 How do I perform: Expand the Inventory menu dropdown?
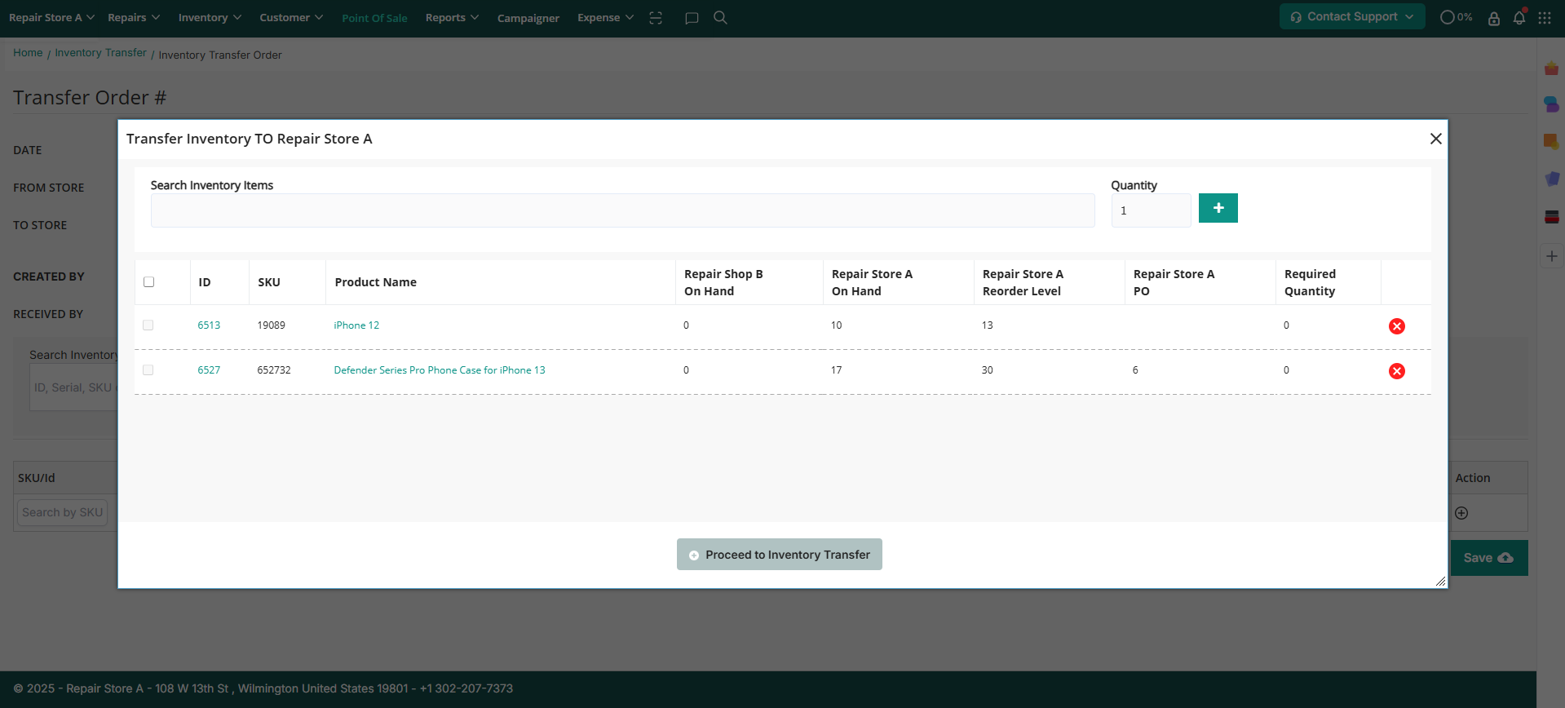(x=210, y=18)
